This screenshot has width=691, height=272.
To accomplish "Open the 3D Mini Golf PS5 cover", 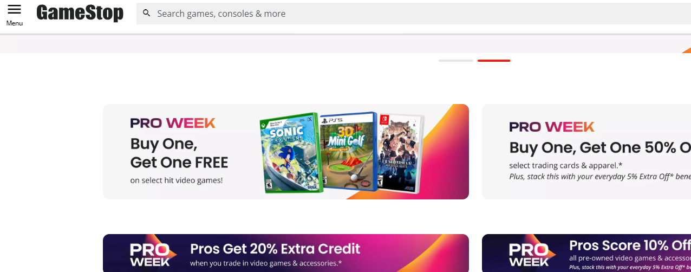I will 348,151.
